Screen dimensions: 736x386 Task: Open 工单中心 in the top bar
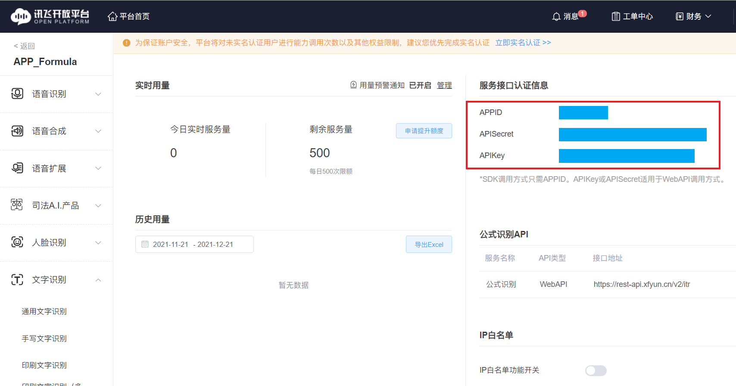click(638, 16)
